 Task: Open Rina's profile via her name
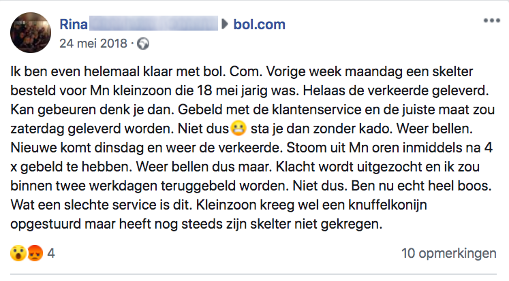coord(74,25)
